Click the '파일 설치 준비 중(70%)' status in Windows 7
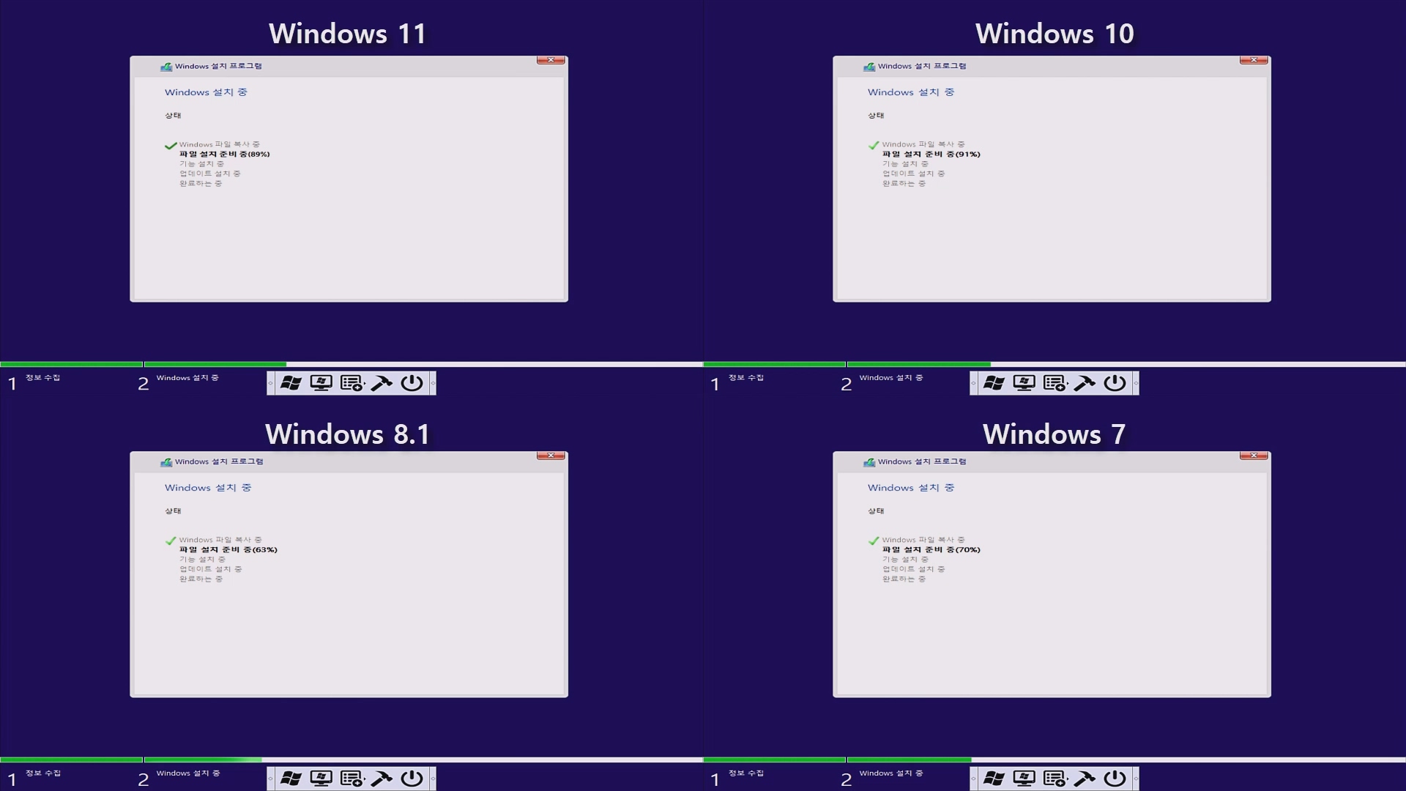This screenshot has width=1406, height=791. (931, 550)
